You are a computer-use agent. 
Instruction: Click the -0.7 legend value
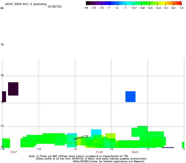134,8
